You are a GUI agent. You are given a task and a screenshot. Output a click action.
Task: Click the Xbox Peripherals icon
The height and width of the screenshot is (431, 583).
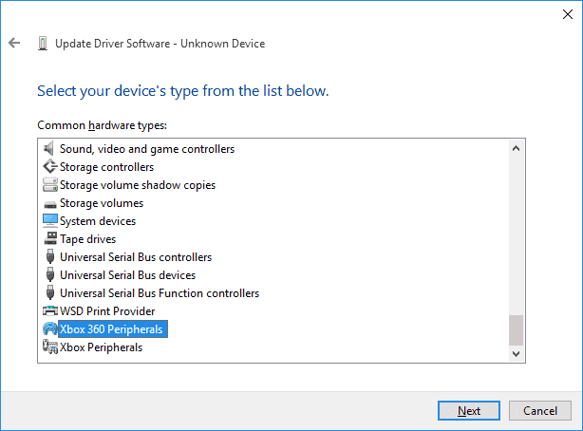pyautogui.click(x=50, y=347)
